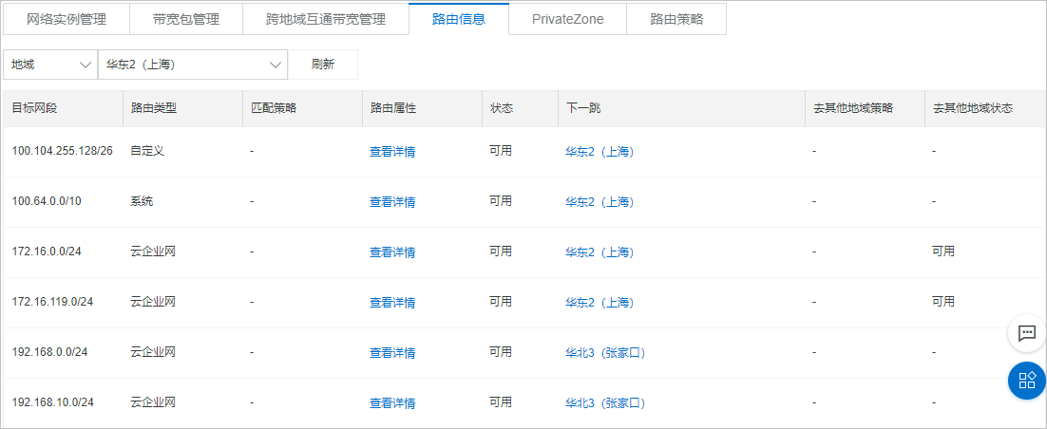This screenshot has width=1047, height=429.
Task: Click next hop 华东2（上海）for 100.104.255.128/26
Action: [x=600, y=152]
